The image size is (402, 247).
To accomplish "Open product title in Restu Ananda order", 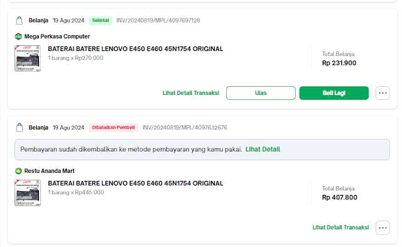I will coord(136,183).
